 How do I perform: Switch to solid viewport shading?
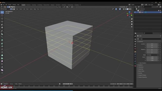click(x=127, y=9)
